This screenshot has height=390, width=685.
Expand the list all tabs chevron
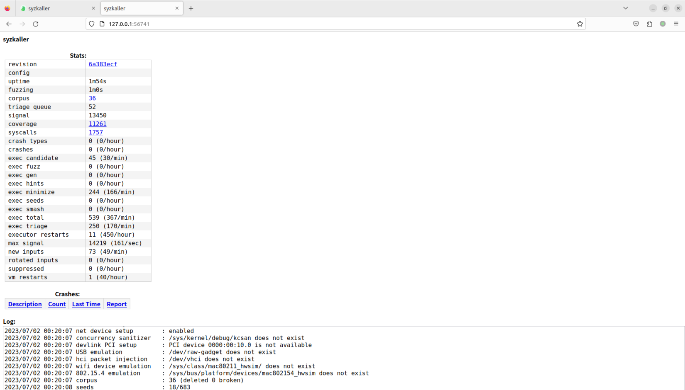click(626, 8)
